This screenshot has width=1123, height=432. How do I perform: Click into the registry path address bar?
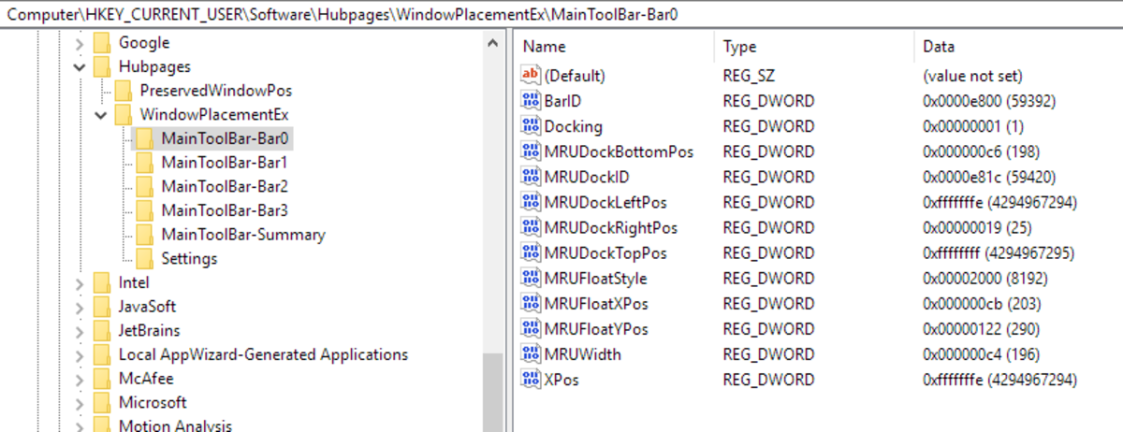click(561, 13)
